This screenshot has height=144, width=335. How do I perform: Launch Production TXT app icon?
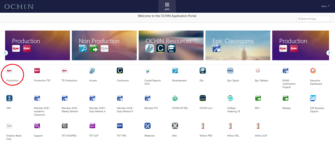[37, 71]
